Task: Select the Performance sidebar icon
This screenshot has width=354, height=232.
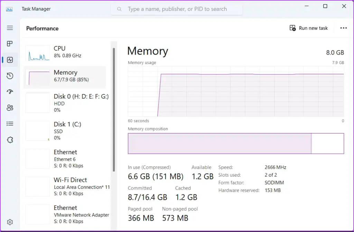Action: [x=10, y=59]
